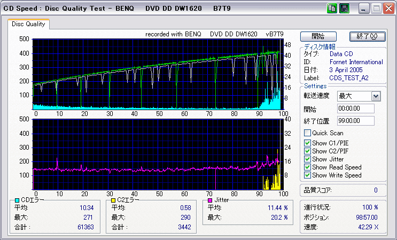Image resolution: width=397 pixels, height=240 pixels.
Task: Toggle Show Read Speed checkbox
Action: coord(307,167)
